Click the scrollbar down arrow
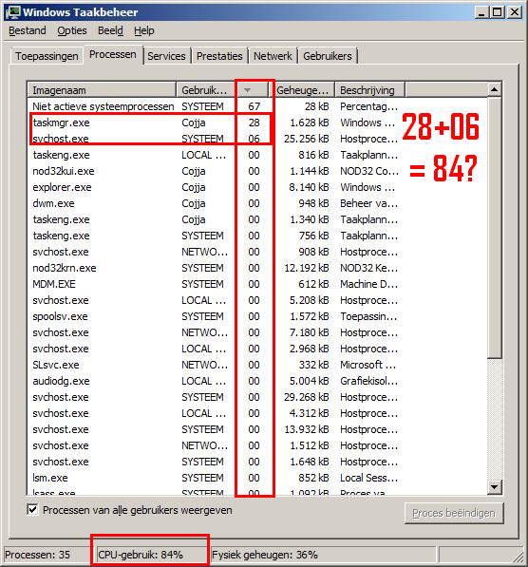 point(494,486)
